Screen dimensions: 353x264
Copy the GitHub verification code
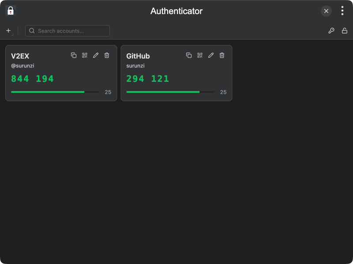click(189, 55)
